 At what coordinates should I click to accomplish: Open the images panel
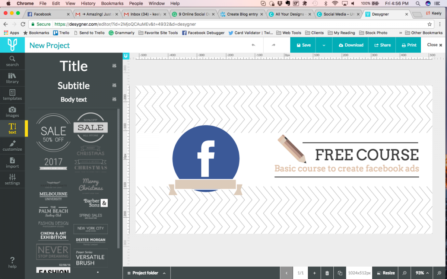pyautogui.click(x=12, y=112)
